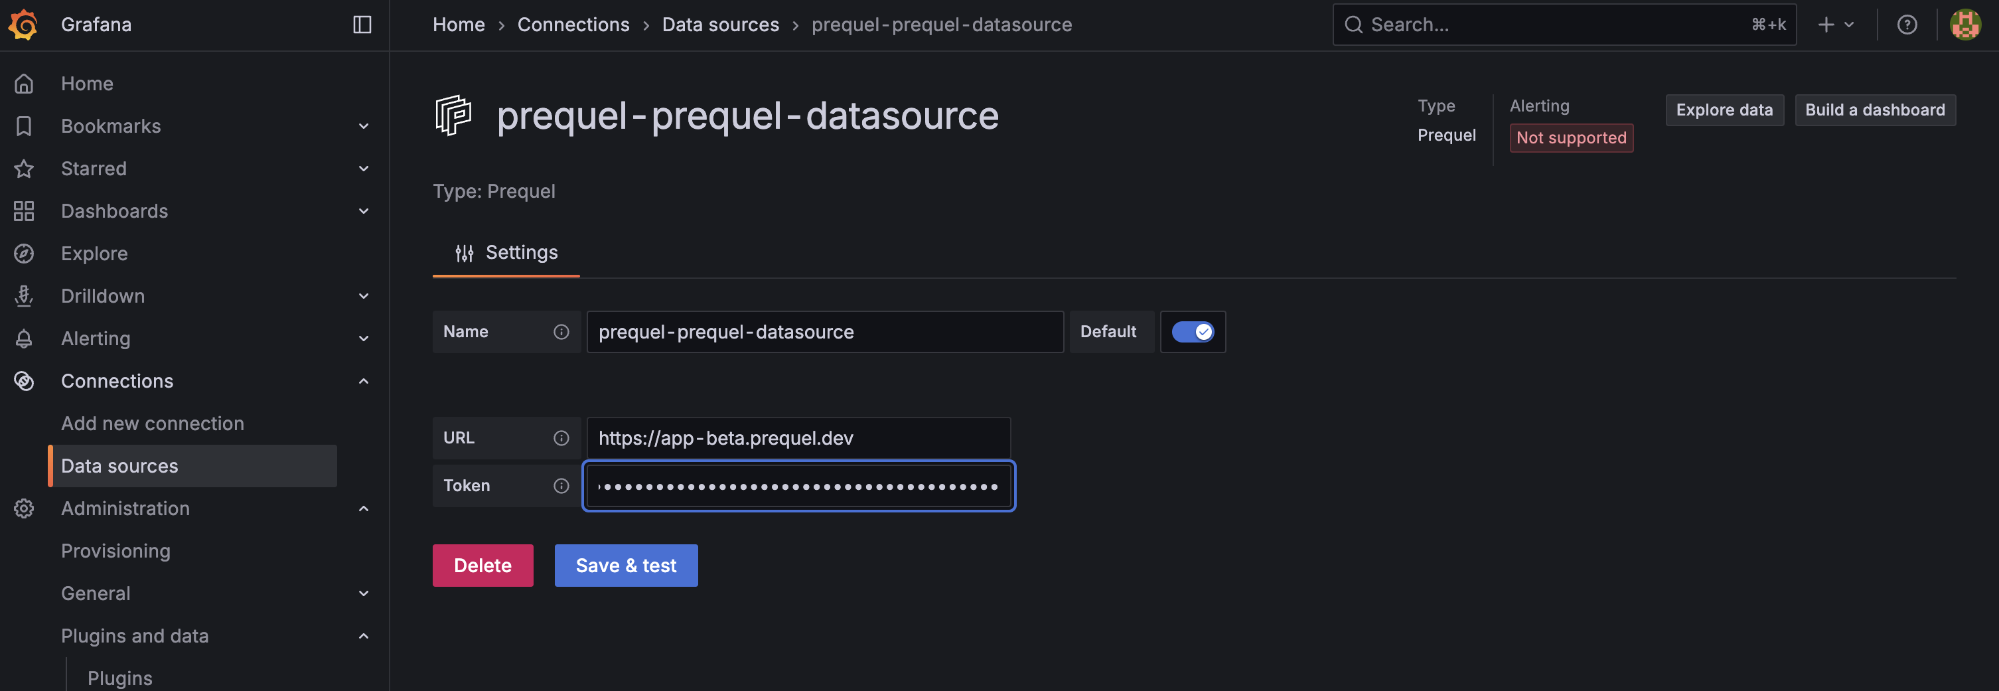Click the Build a dashboard button
Image resolution: width=1999 pixels, height=691 pixels.
(1875, 110)
